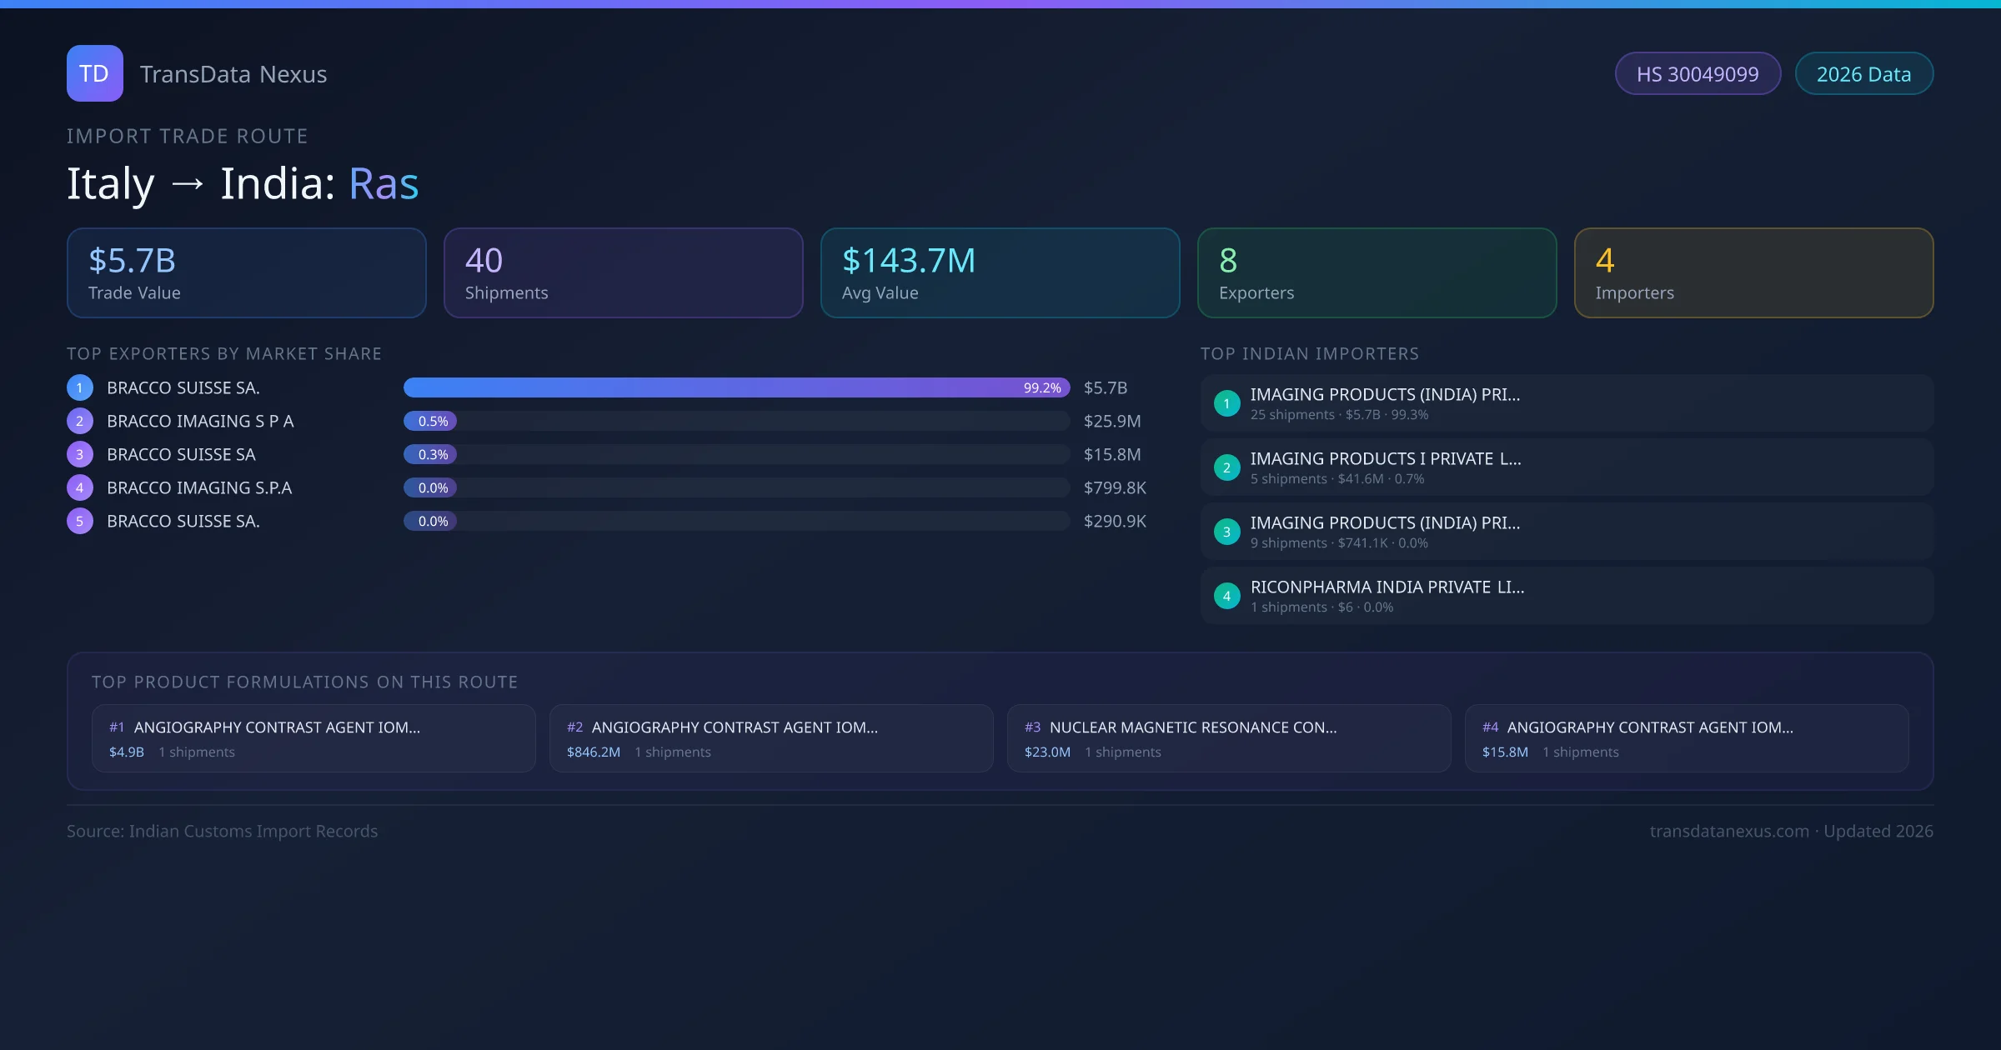Image resolution: width=2001 pixels, height=1050 pixels.
Task: Select the HS 30049099 pill
Action: 1697,74
